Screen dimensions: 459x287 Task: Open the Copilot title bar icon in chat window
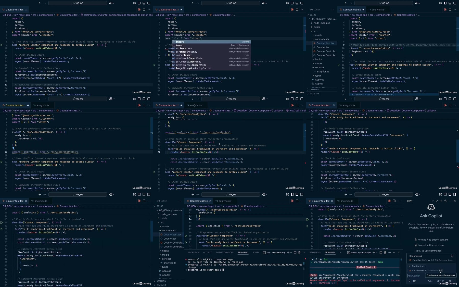pyautogui.click(x=417, y=194)
